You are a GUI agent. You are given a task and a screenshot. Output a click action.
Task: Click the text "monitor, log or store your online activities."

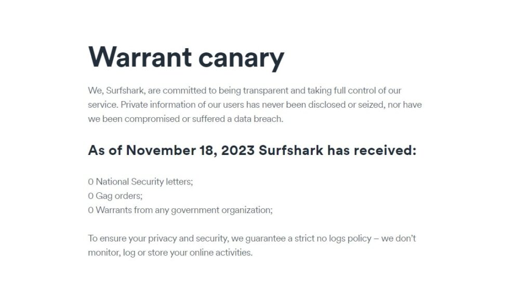coord(170,253)
